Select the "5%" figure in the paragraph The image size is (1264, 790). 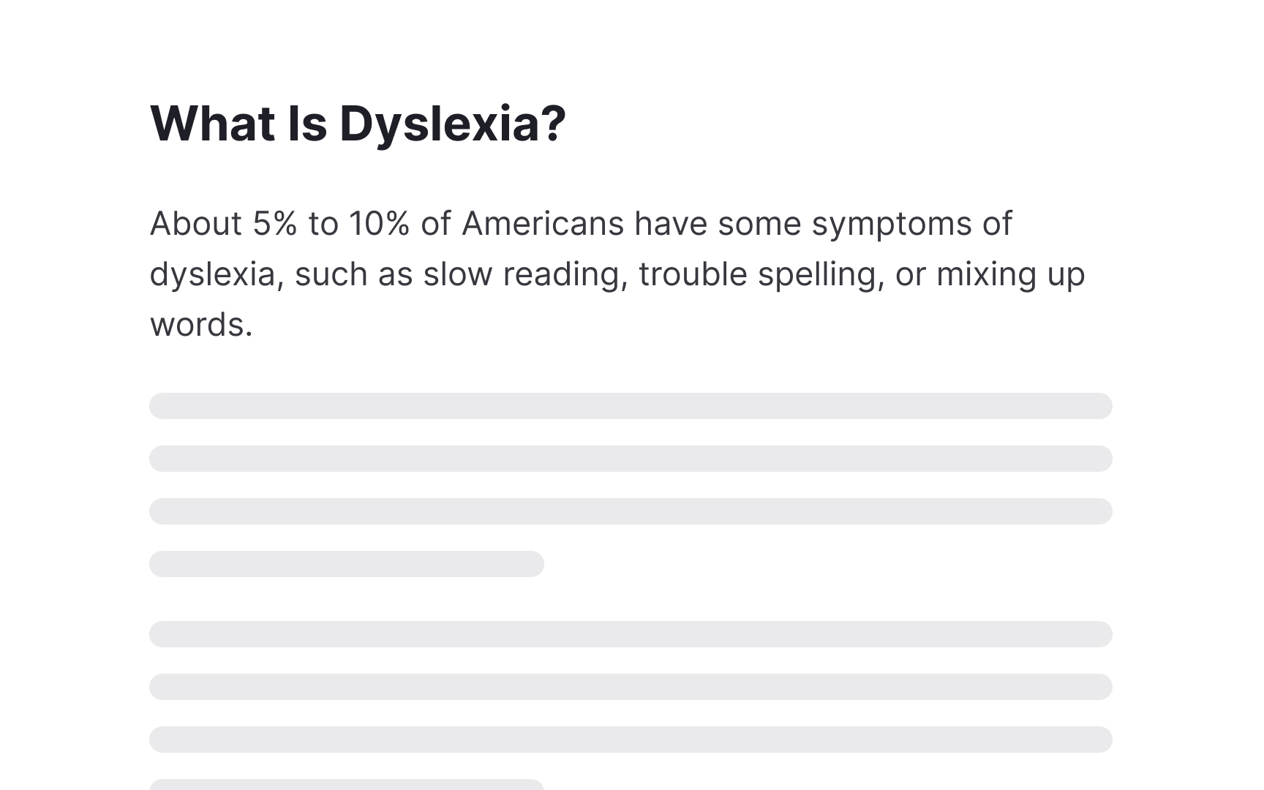(275, 223)
